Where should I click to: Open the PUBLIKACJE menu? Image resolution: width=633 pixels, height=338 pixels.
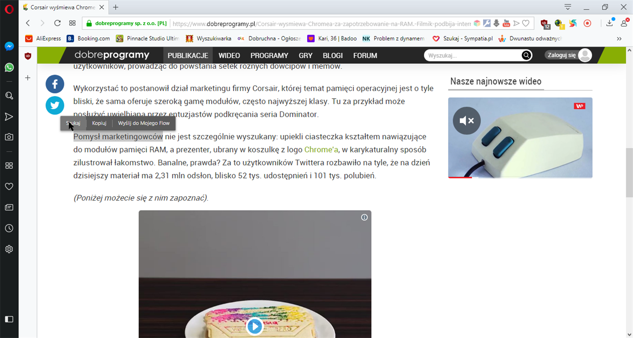(188, 55)
